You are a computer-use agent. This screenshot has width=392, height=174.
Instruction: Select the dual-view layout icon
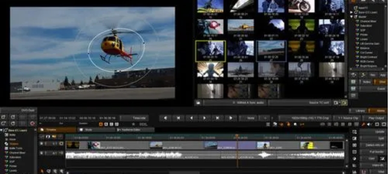[x=106, y=124]
